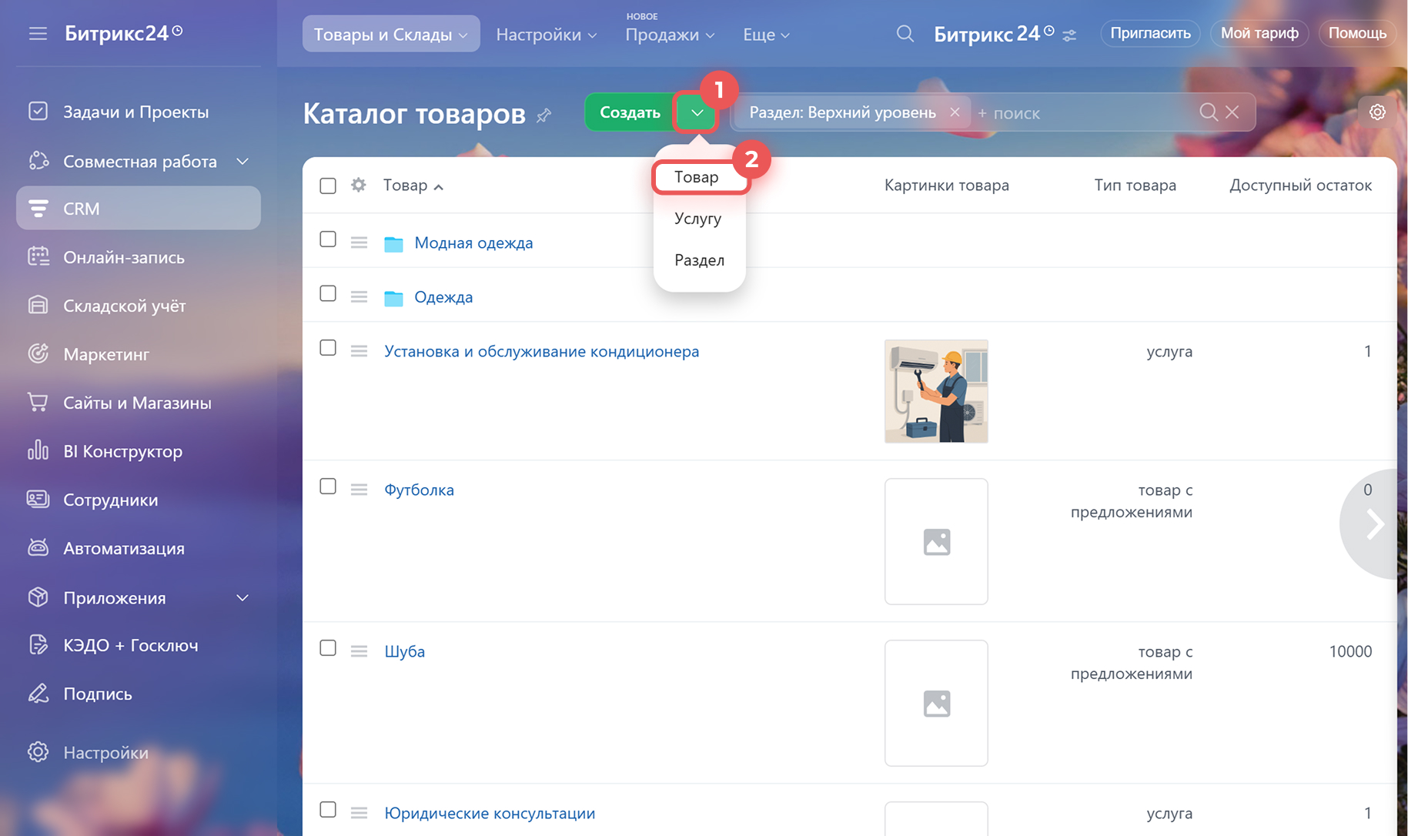Clear the search filter with the X icon
Screen dimensions: 1408x836
(x=1232, y=112)
